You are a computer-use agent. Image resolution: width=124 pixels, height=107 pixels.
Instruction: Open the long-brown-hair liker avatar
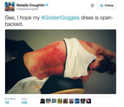[66, 101]
